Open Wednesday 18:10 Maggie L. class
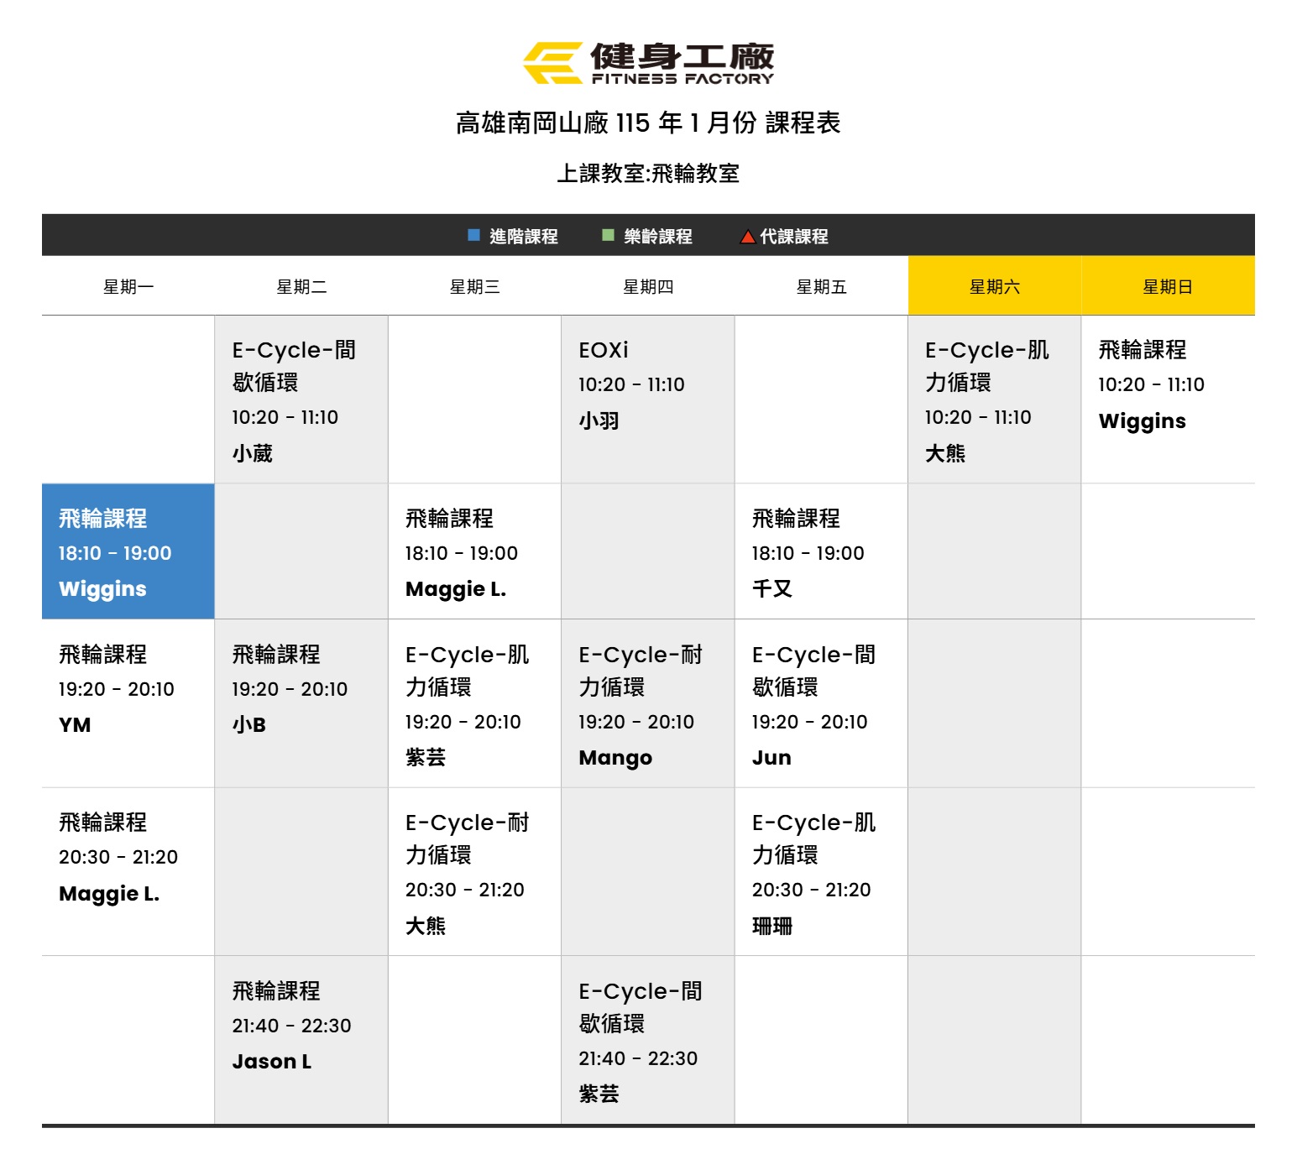This screenshot has width=1297, height=1170. coord(474,552)
